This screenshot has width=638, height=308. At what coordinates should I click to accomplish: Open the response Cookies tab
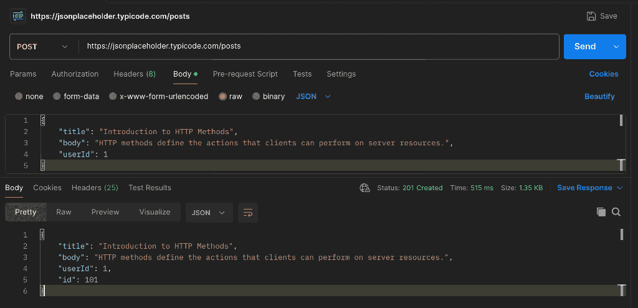click(x=47, y=188)
